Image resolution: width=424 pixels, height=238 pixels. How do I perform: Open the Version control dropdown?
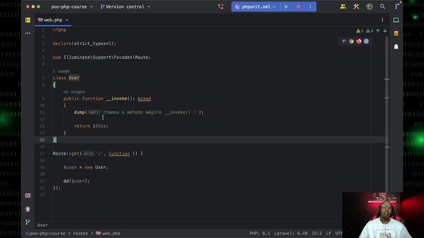coord(125,7)
